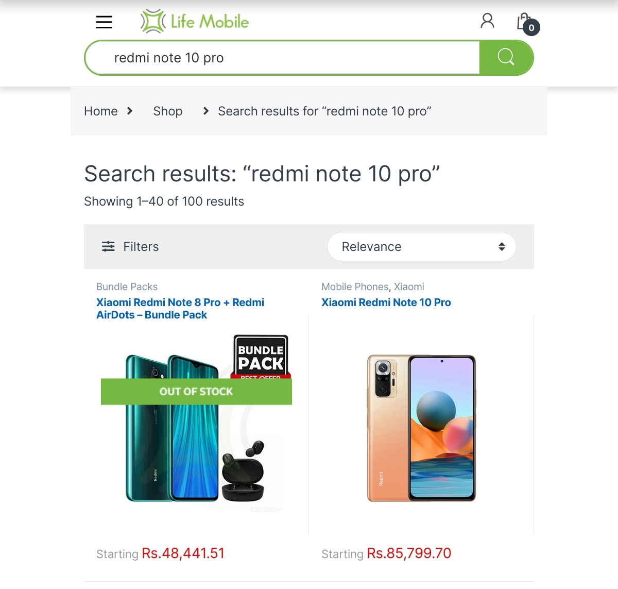Click the chevron after Shop breadcrumb
This screenshot has width=618, height=589.
[x=206, y=111]
